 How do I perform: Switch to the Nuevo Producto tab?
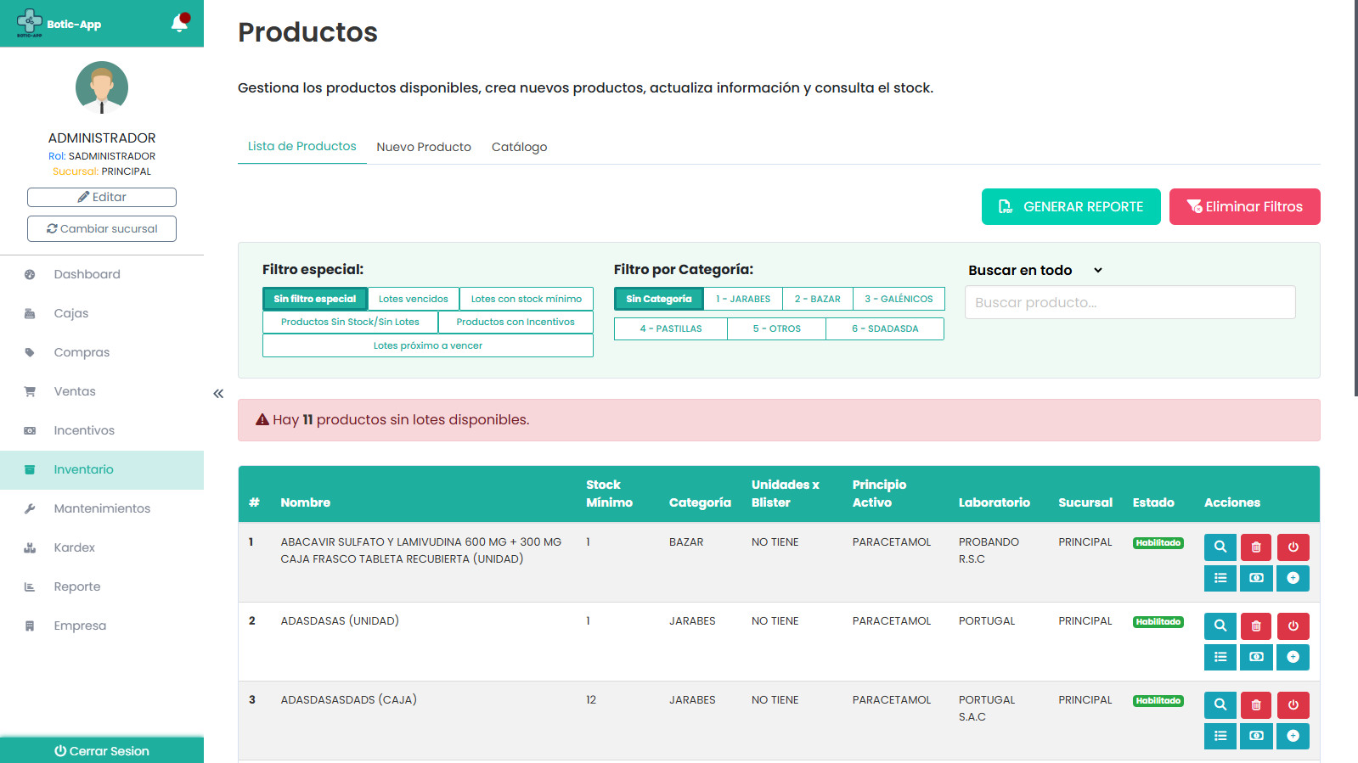pos(424,147)
